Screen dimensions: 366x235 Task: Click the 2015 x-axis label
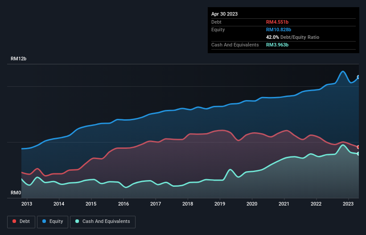coord(91,204)
